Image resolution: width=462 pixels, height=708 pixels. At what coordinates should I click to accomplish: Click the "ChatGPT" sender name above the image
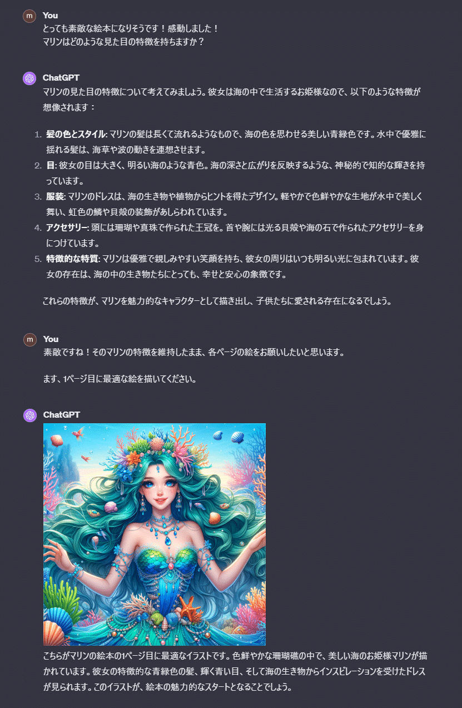pos(62,415)
